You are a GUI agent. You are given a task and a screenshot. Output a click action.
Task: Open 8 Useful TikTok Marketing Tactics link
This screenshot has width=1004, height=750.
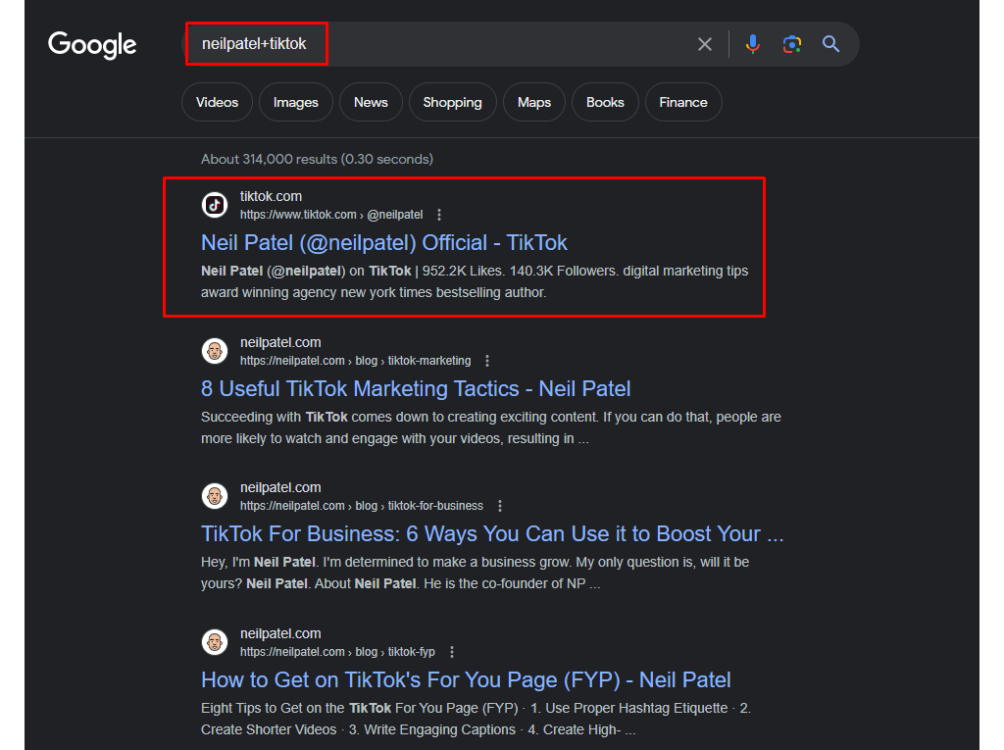click(416, 389)
